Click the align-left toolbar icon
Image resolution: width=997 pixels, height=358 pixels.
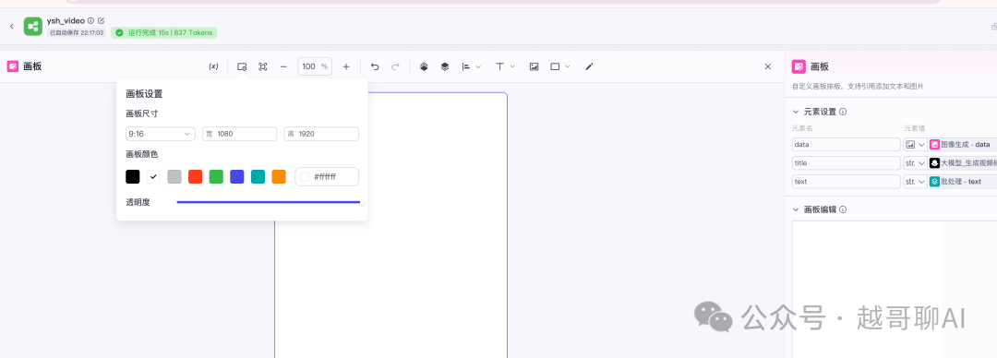[x=466, y=66]
